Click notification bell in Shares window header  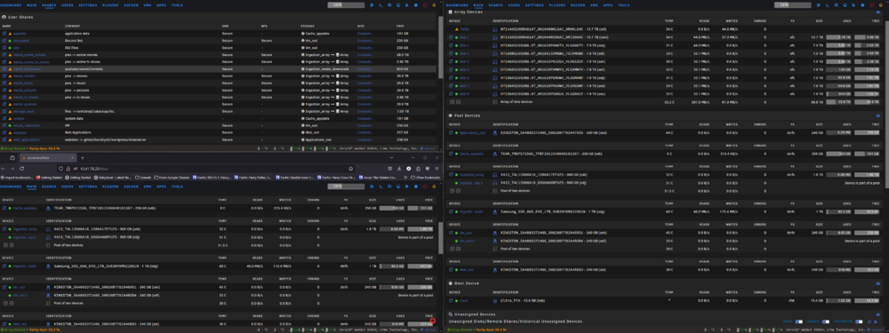click(x=434, y=5)
